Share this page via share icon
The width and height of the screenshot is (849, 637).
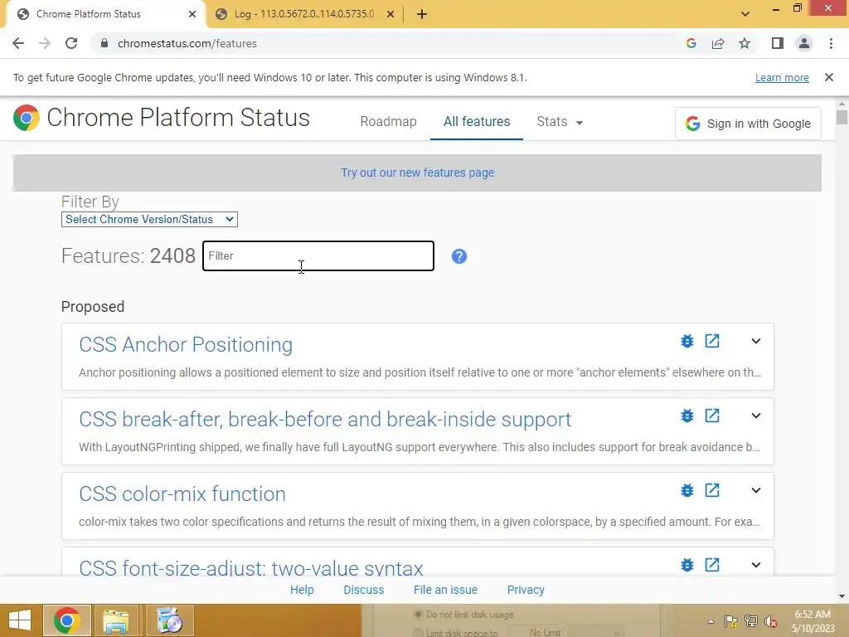tap(718, 43)
